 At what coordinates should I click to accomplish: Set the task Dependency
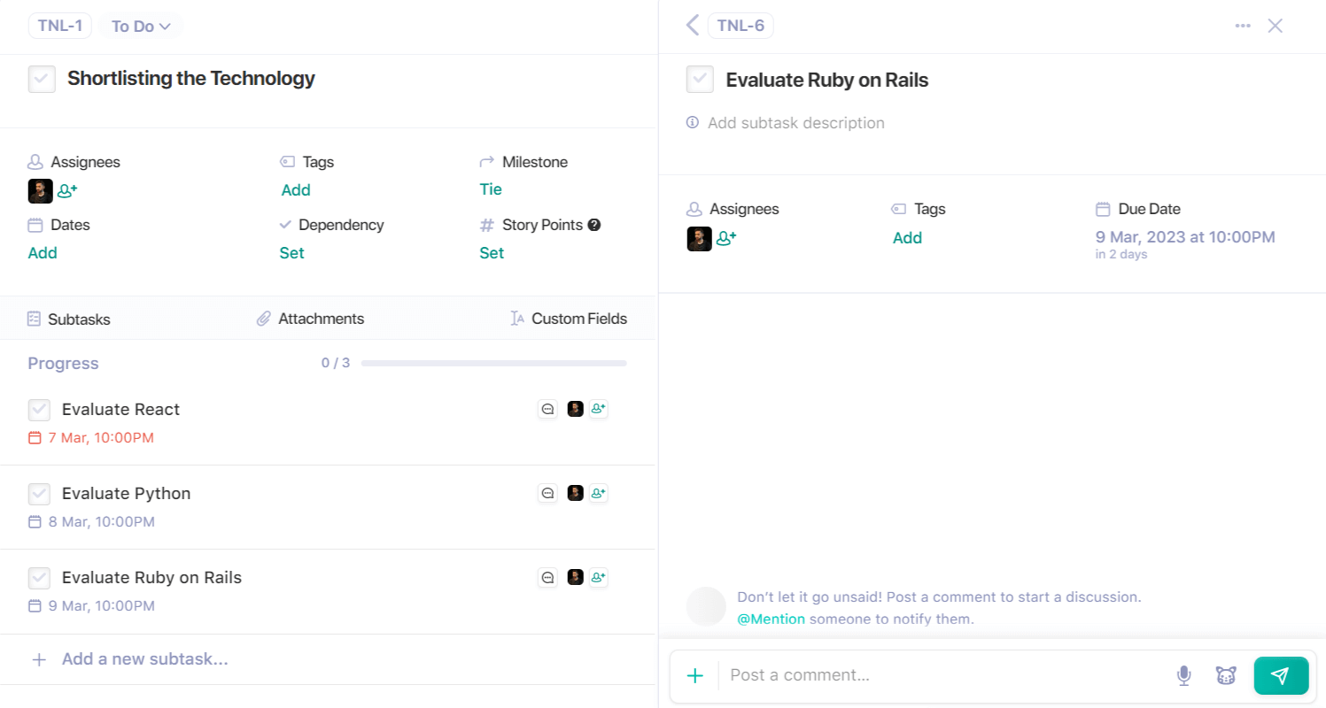coord(291,252)
